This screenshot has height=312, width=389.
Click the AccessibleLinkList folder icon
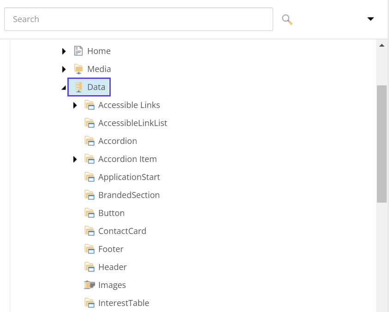pos(90,123)
